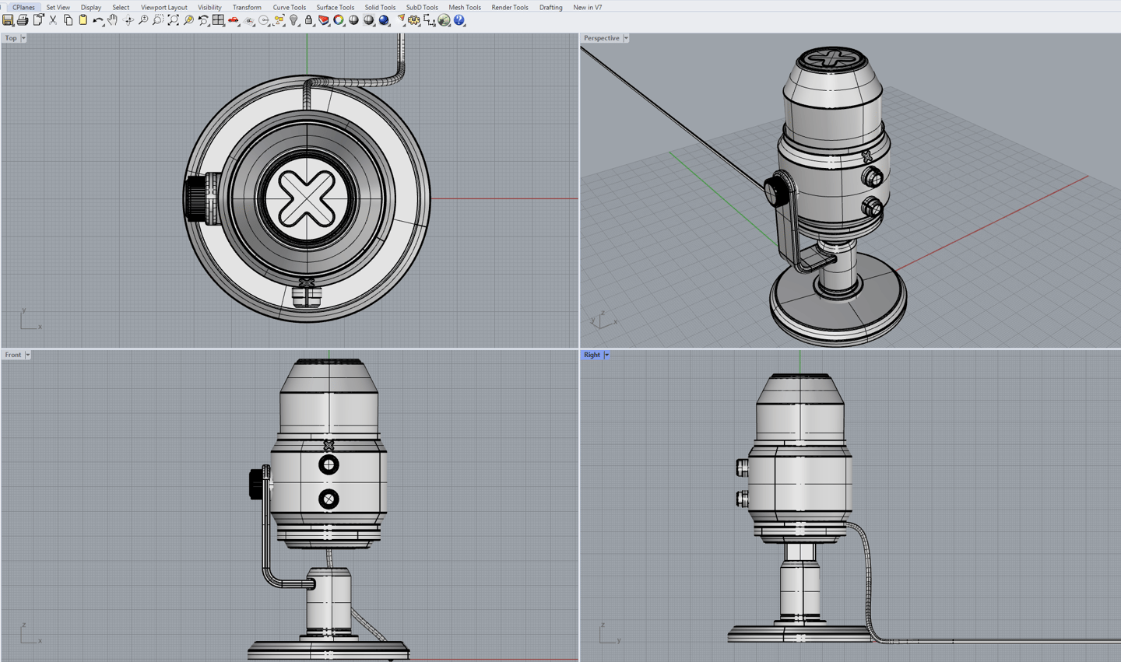Trigger Undo using its toolbar icon
Image resolution: width=1121 pixels, height=662 pixels.
click(99, 20)
